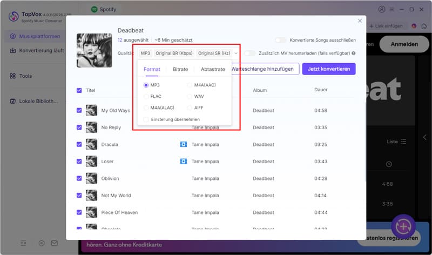432x255 pixels.
Task: Check the Einstellung übernehmen checkbox
Action: pos(146,119)
